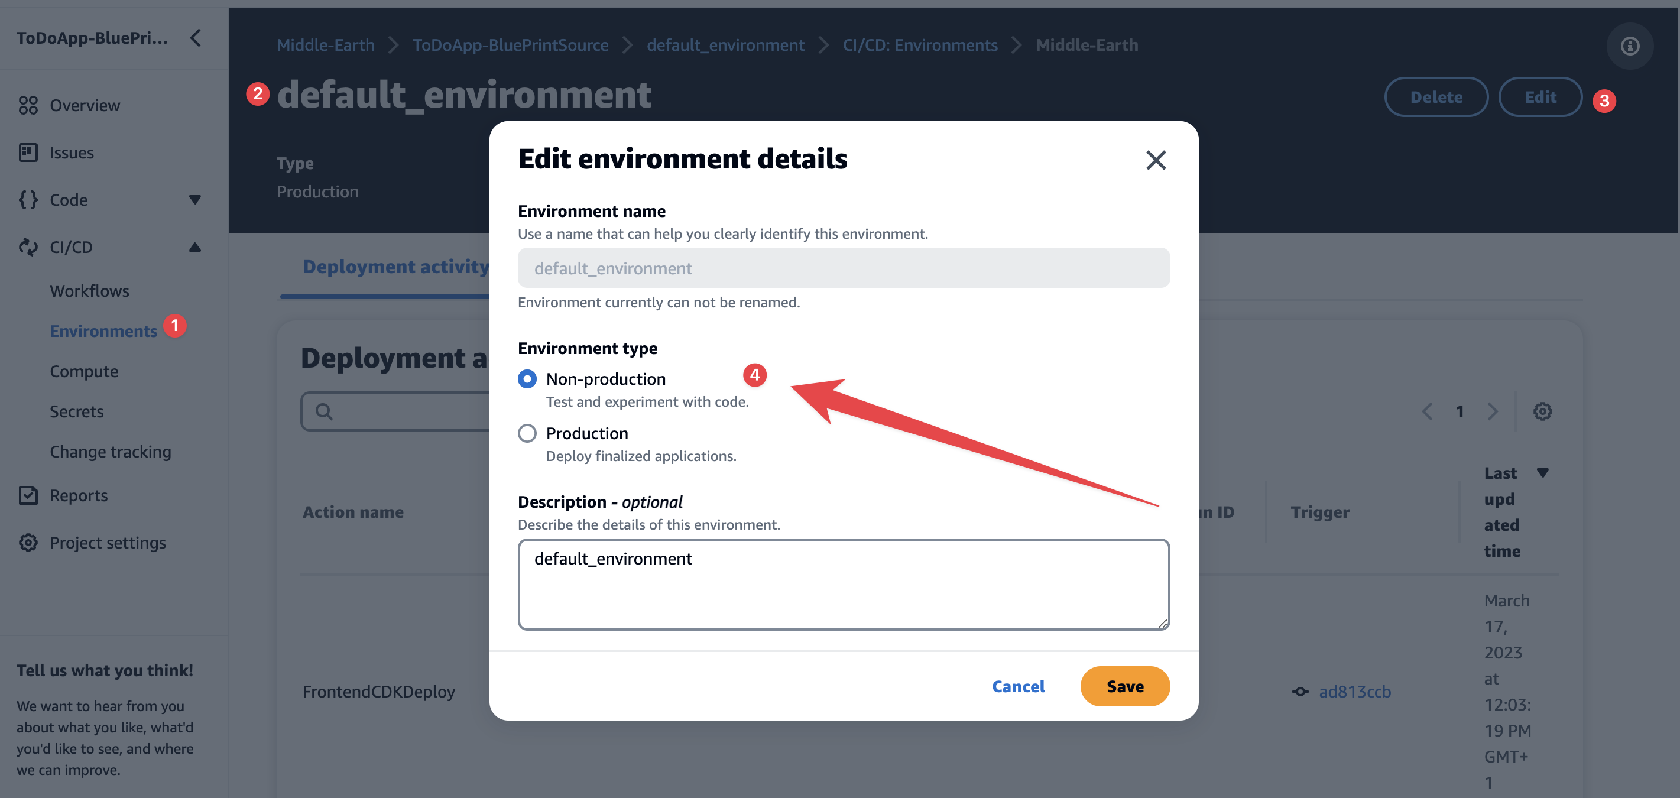
Task: Click the Reports checklist icon
Action: click(x=28, y=495)
